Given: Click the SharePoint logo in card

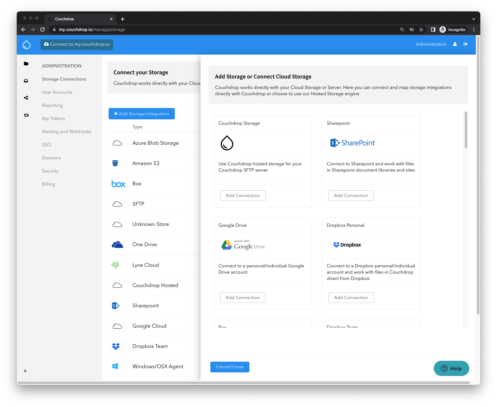Looking at the screenshot, I should coord(352,143).
